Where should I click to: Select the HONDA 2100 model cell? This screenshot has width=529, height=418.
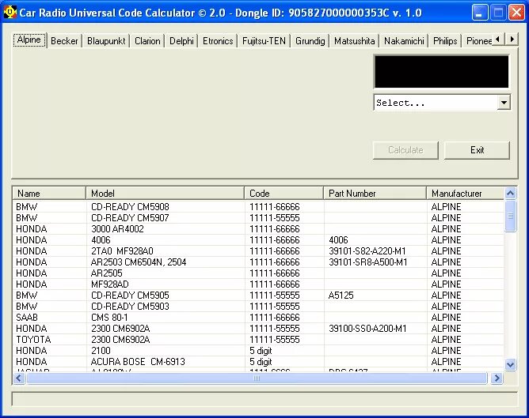pos(101,351)
